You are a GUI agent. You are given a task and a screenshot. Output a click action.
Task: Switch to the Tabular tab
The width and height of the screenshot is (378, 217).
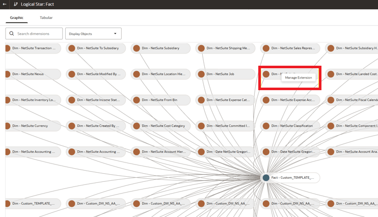[x=46, y=18]
